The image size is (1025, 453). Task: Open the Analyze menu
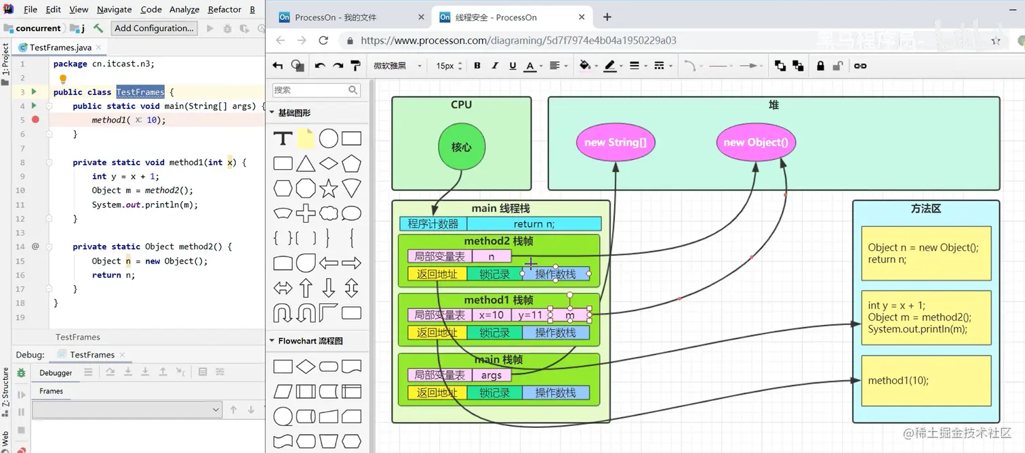point(184,9)
